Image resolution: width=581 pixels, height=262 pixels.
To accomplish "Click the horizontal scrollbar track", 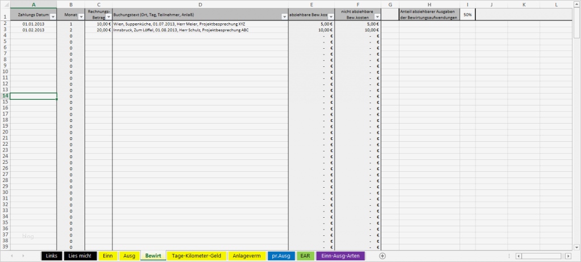I will (x=543, y=256).
